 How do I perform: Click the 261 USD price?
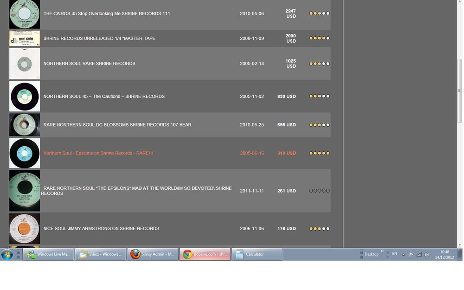point(286,191)
